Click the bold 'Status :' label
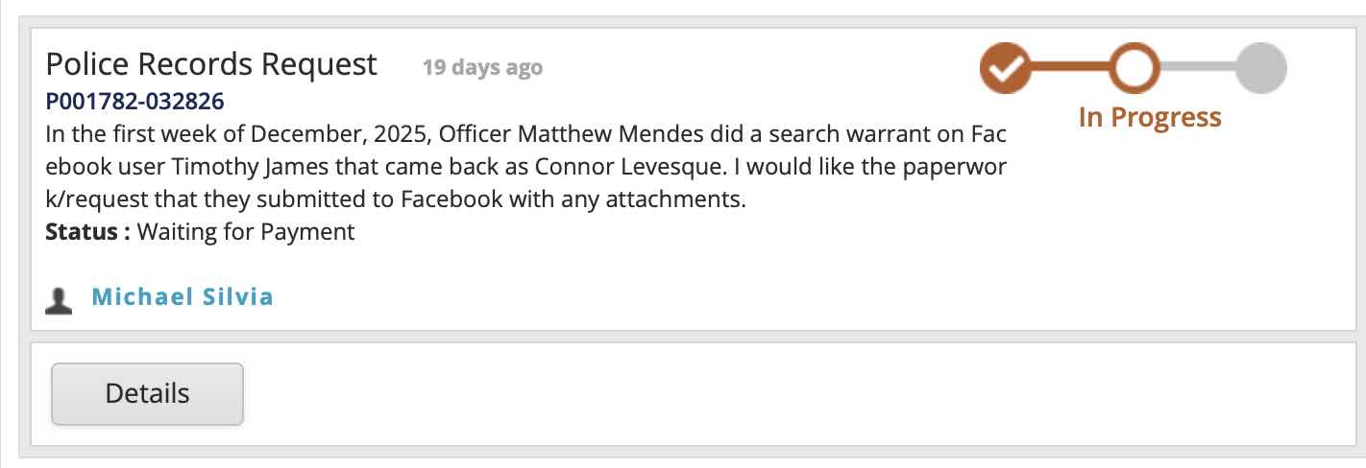Screen dimensions: 1366x468 pyautogui.click(x=87, y=232)
